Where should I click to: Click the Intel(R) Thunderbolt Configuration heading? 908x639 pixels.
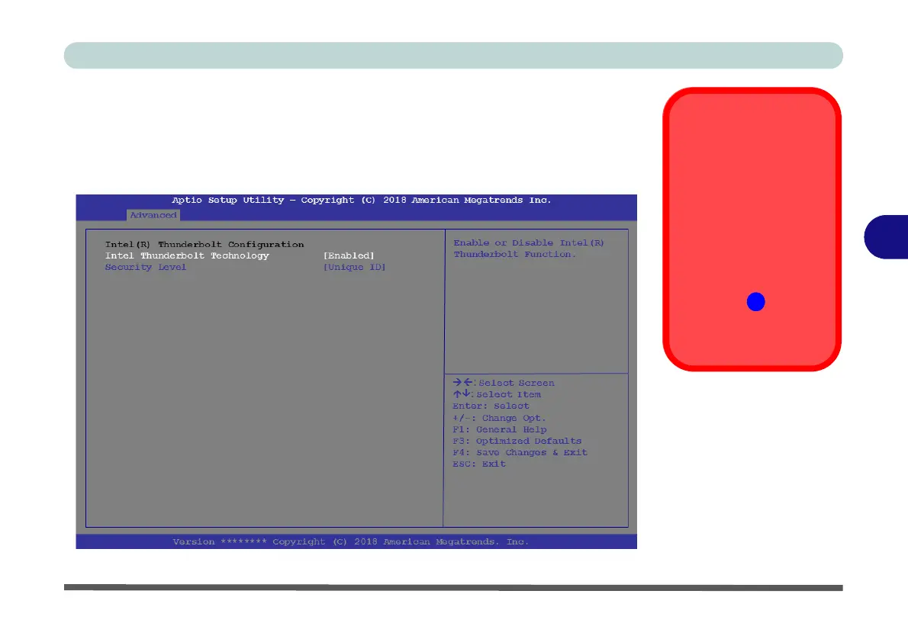coord(204,244)
